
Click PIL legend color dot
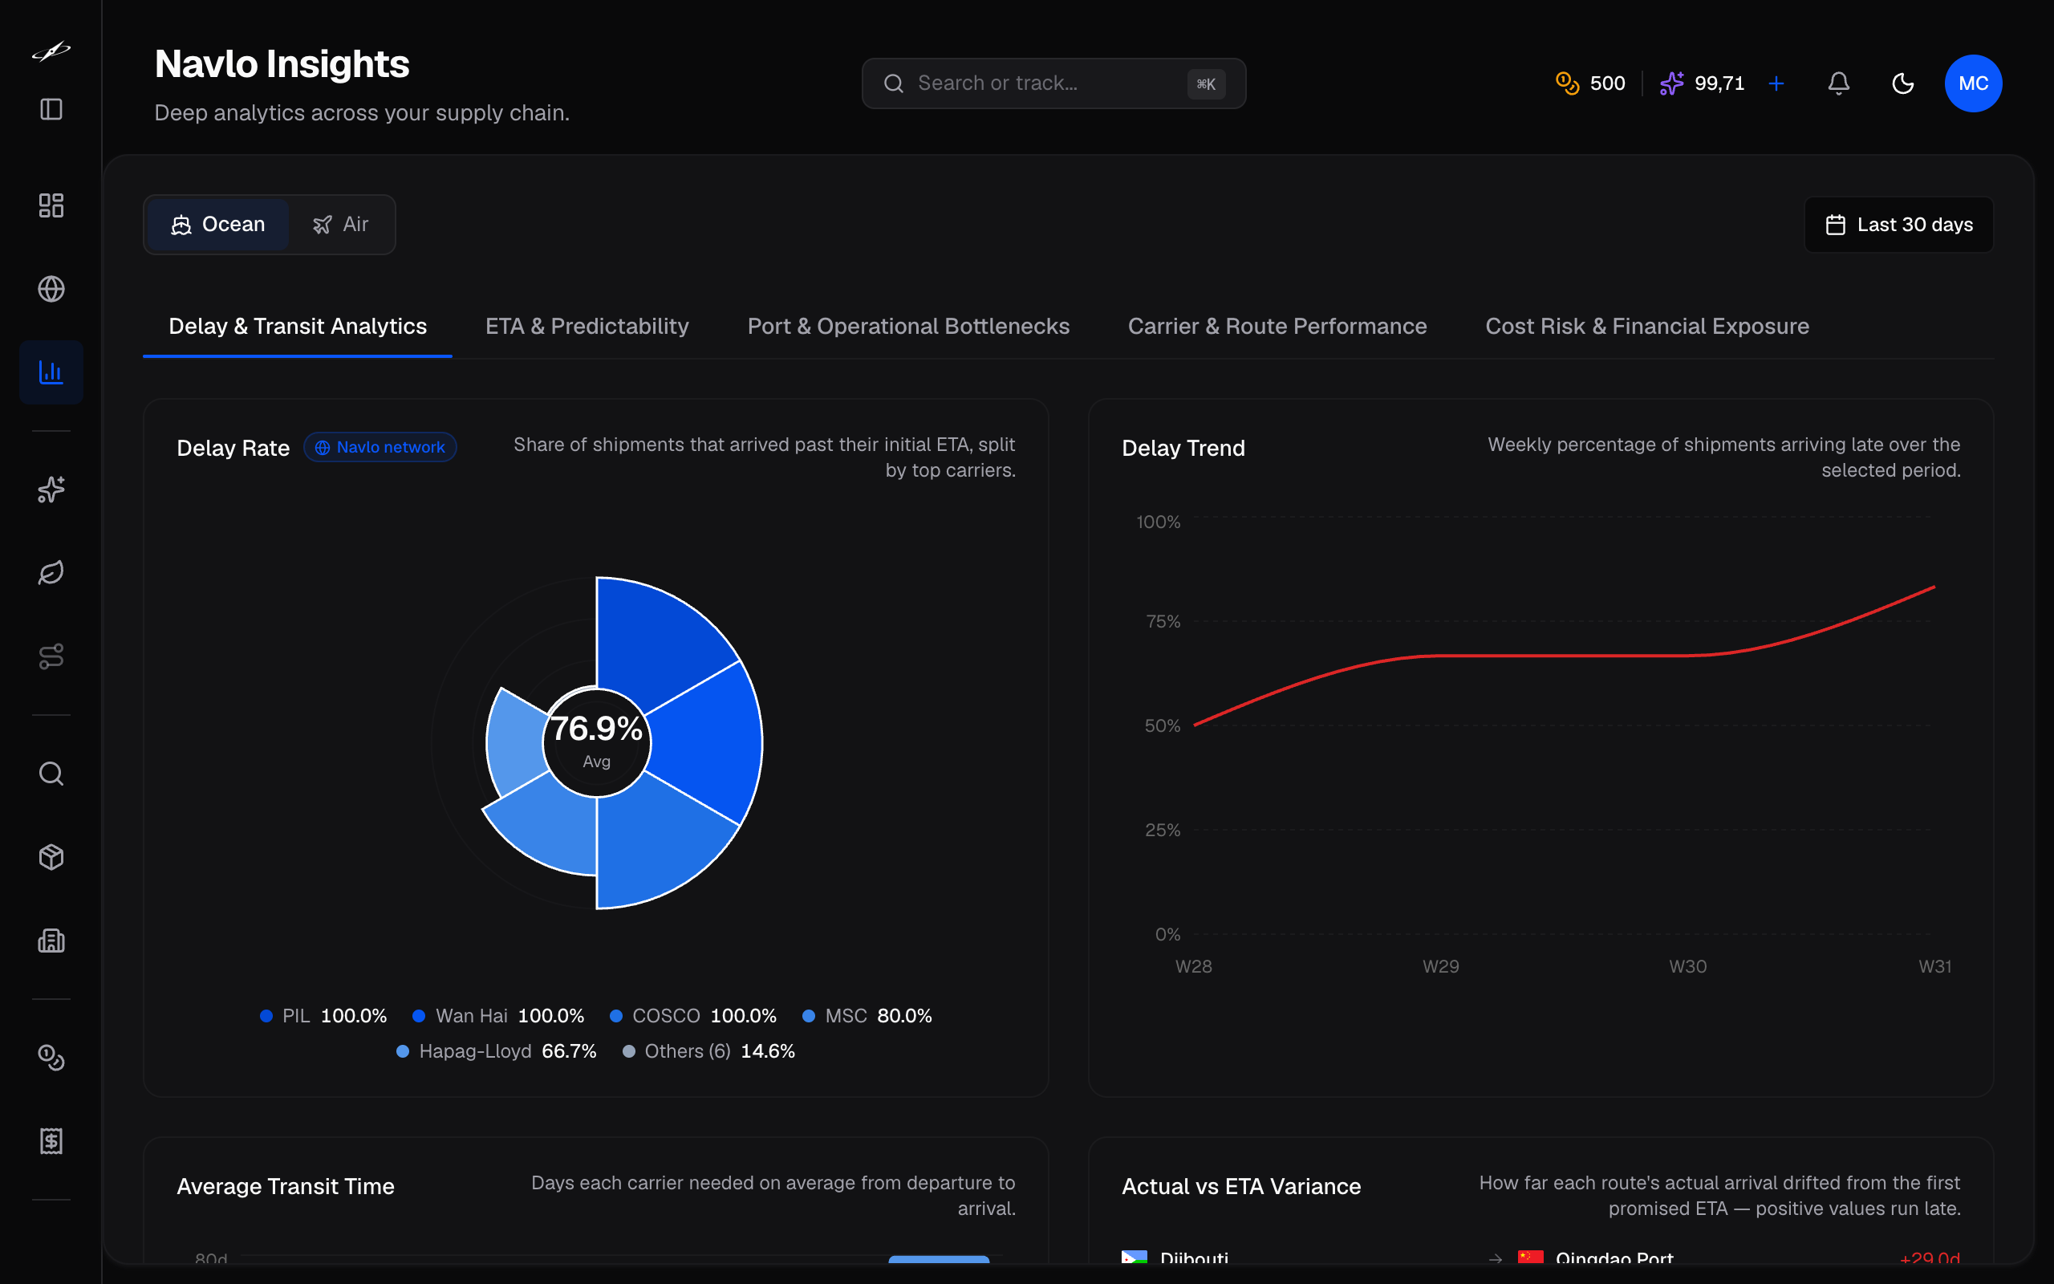(x=266, y=1016)
